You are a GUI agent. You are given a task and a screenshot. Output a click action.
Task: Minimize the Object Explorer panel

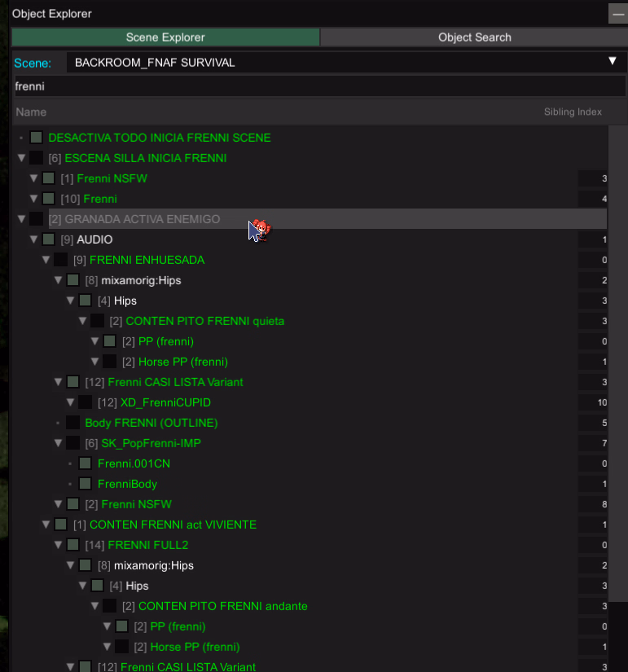(x=617, y=14)
